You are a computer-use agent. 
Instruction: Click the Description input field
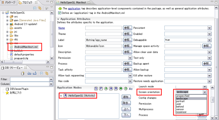[x=103, y=52]
